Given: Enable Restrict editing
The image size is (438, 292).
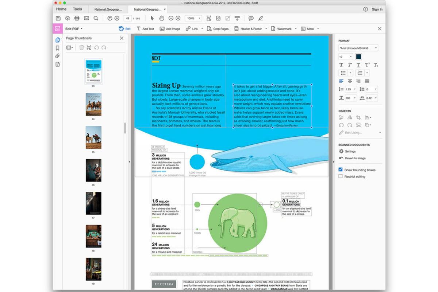Looking at the screenshot, I should 341,176.
